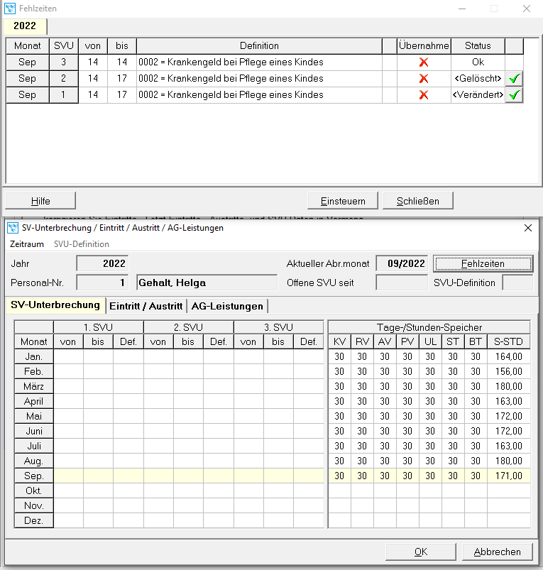Click the Fehlzeiten button
Screen dimensions: 543x570
click(483, 263)
